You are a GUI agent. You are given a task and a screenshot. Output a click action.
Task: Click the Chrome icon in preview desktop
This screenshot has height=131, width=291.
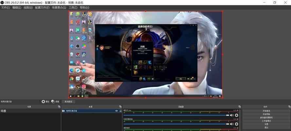[72, 79]
